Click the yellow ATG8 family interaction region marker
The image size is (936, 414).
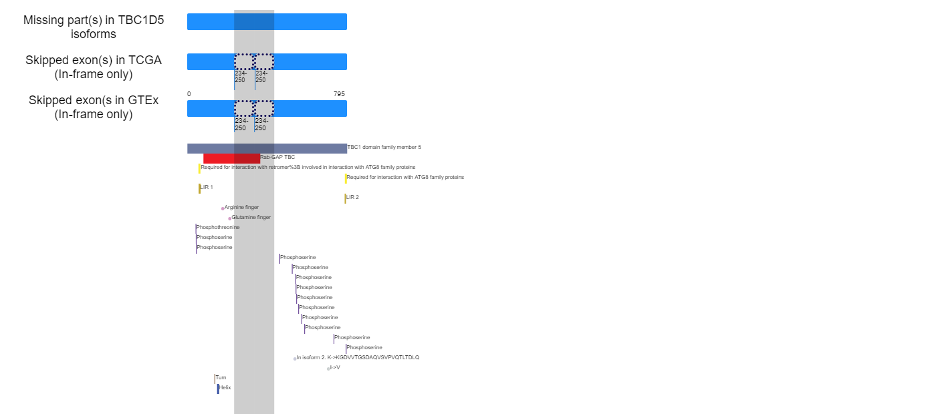pos(346,178)
